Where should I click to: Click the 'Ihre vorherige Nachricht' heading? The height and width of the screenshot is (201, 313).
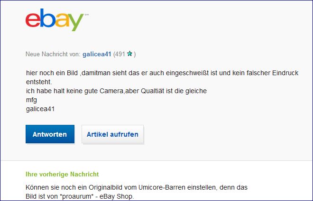tap(62, 174)
